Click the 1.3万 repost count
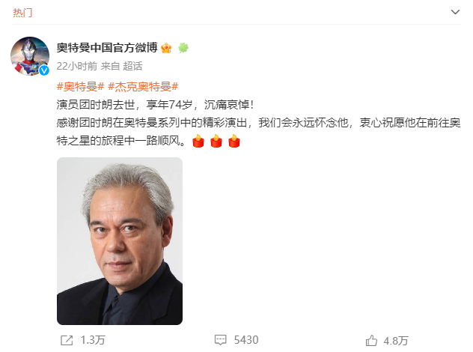The image size is (473, 352). [93, 340]
